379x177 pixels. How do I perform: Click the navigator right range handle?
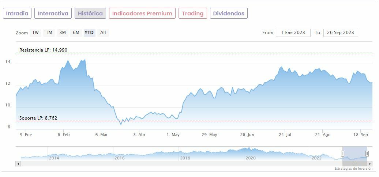[x=367, y=154]
